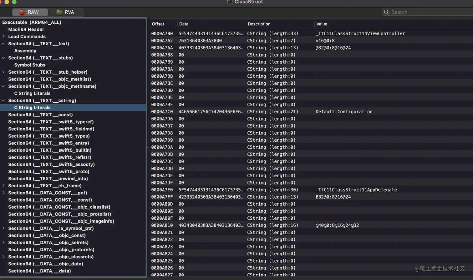
Task: Open the Mach64 Header item
Action: tap(26, 29)
